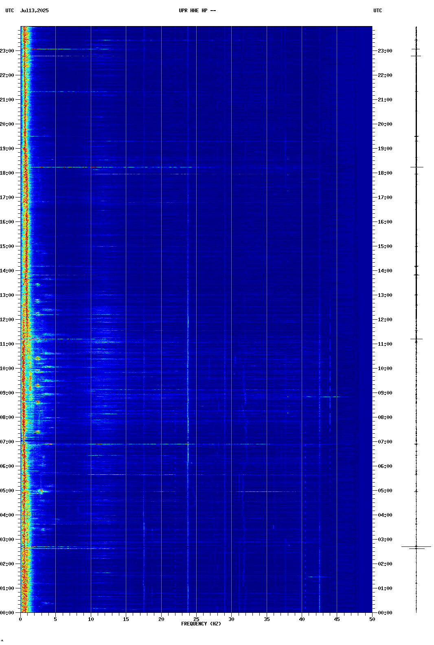The image size is (434, 645).
Task: Select the 07:00 label on left time axis
Action: (x=7, y=442)
